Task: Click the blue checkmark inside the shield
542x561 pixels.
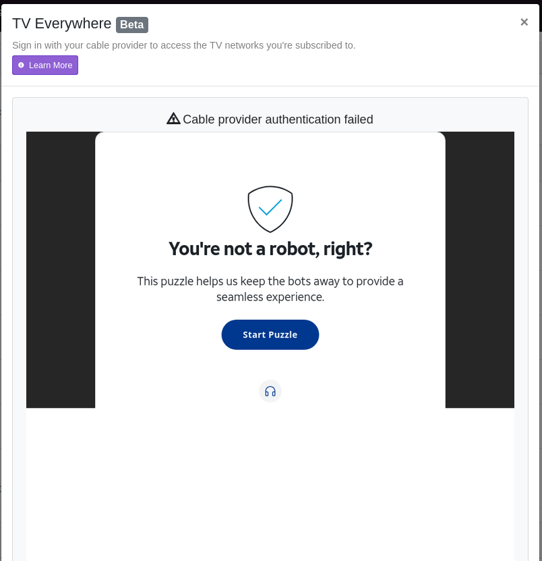Action: [x=270, y=208]
